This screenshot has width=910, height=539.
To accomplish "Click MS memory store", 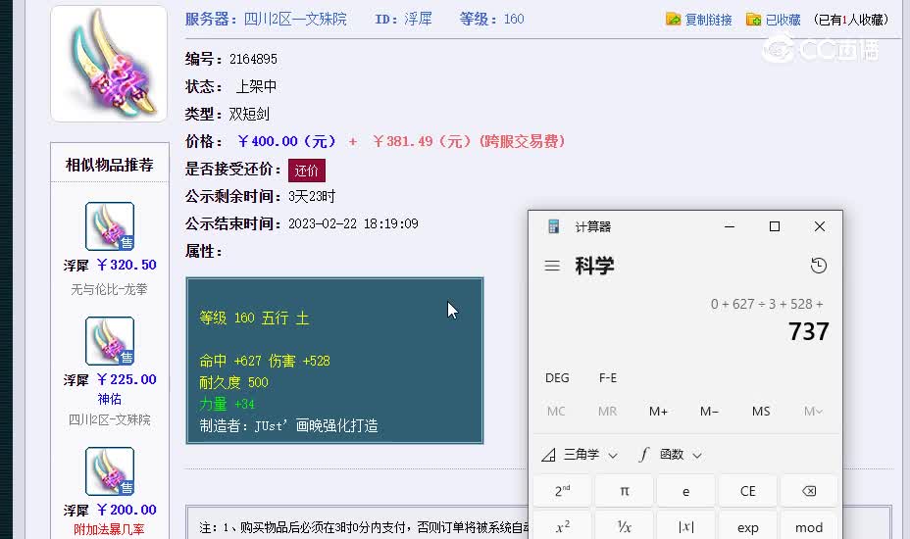I will coord(761,412).
